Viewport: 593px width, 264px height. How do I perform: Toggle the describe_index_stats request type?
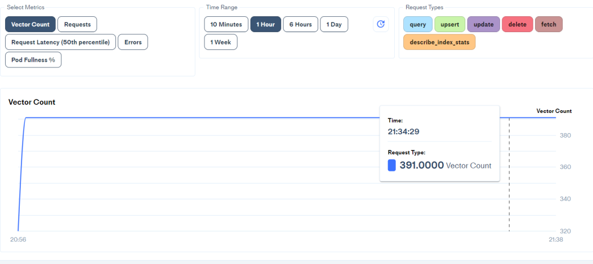pyautogui.click(x=439, y=42)
